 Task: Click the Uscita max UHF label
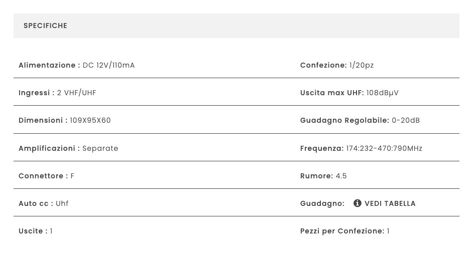[x=332, y=93]
